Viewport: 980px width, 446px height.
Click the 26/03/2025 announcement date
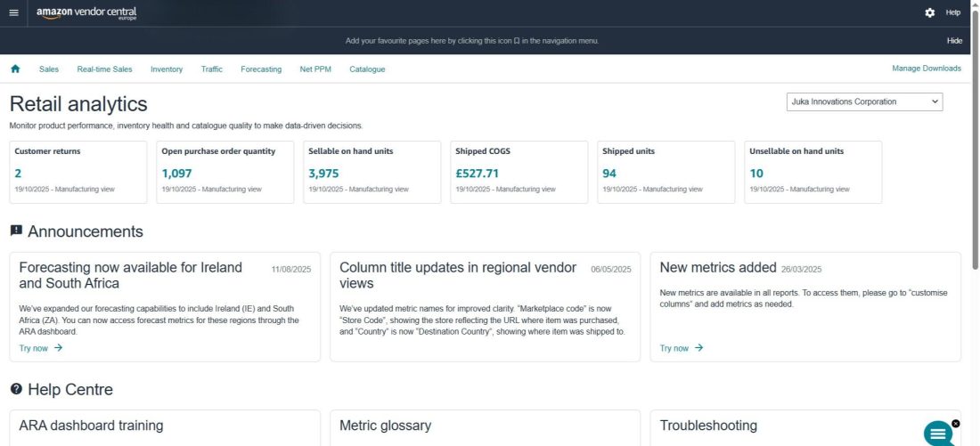point(801,270)
